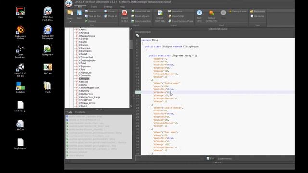This screenshot has height=173, width=308.
Task: Open HxD.exe desktop icon
Action: 48,69
